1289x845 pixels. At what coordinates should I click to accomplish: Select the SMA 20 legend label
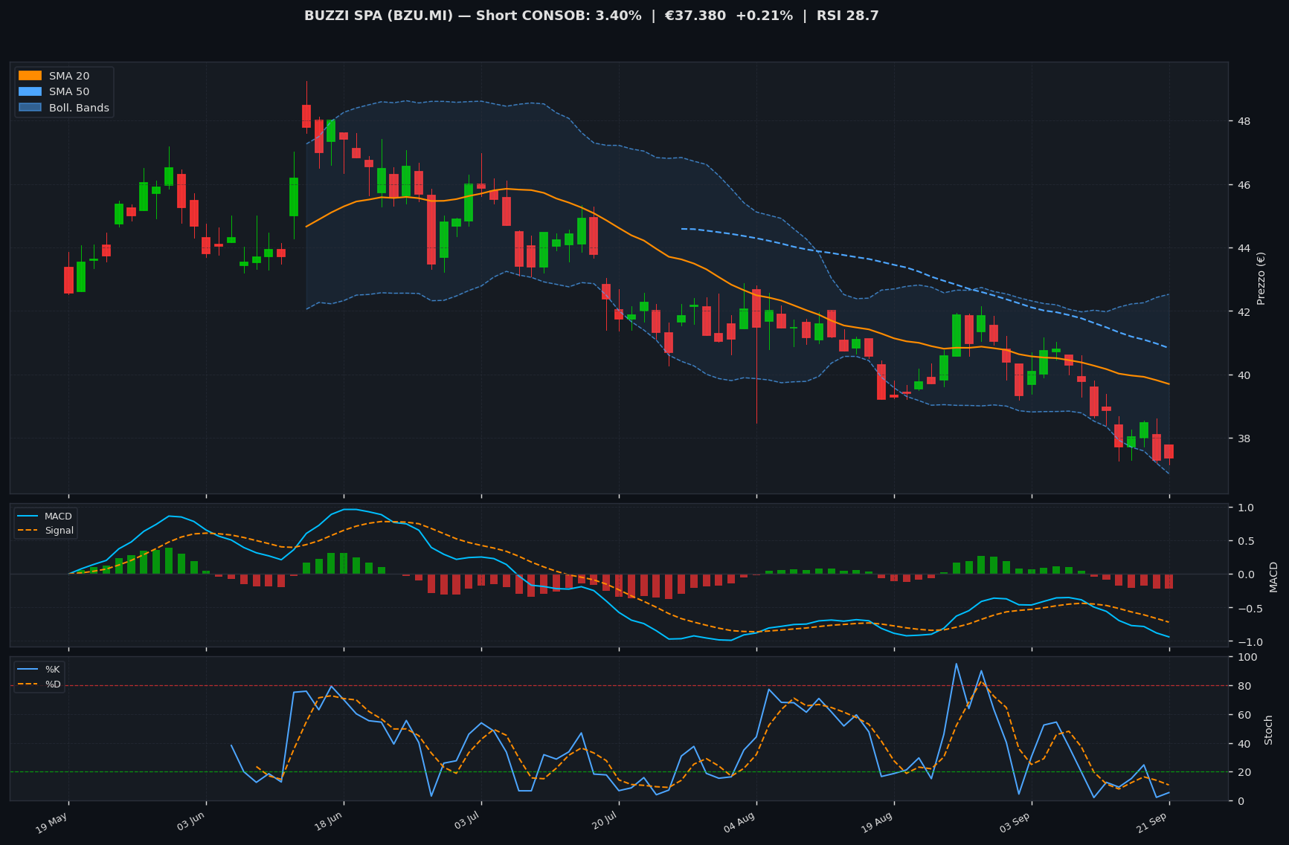[x=69, y=76]
